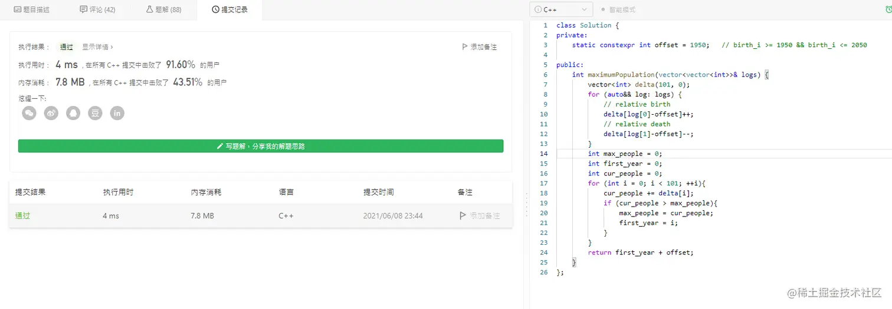Viewport: 892px width, 309px height.
Task: Switch to the 题目描述 tab
Action: [x=32, y=10]
